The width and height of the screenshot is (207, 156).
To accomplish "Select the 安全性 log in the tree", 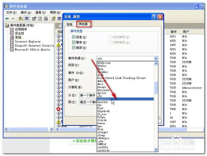I will coord(19,34).
